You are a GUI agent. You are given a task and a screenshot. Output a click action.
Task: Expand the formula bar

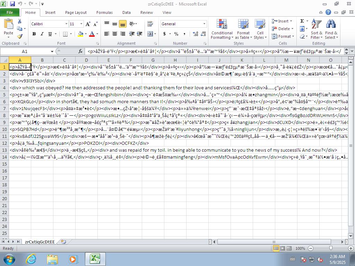point(352,51)
